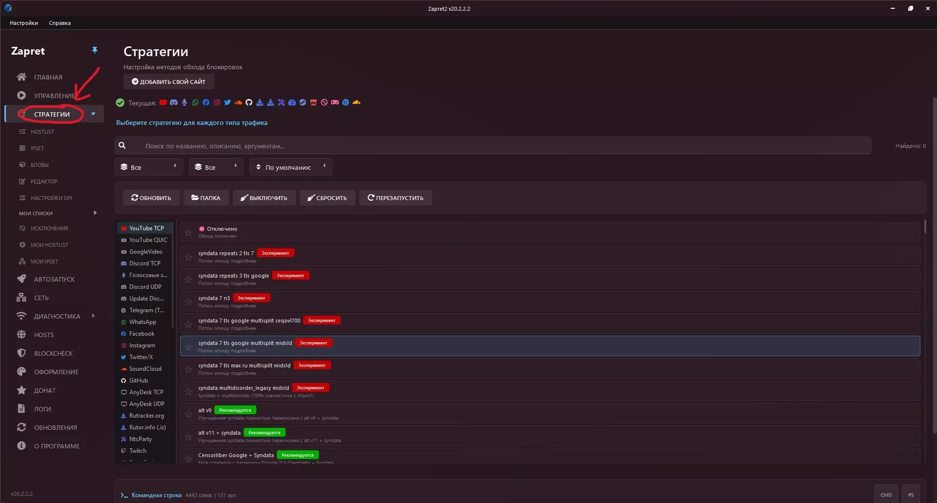Click the play icon for Управление

21,95
